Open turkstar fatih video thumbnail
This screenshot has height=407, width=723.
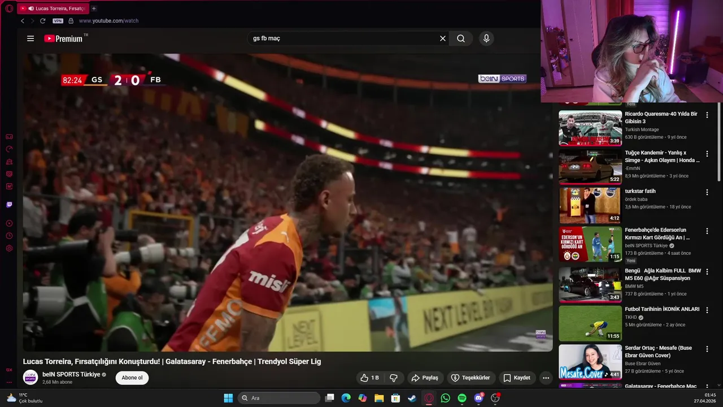pyautogui.click(x=590, y=205)
